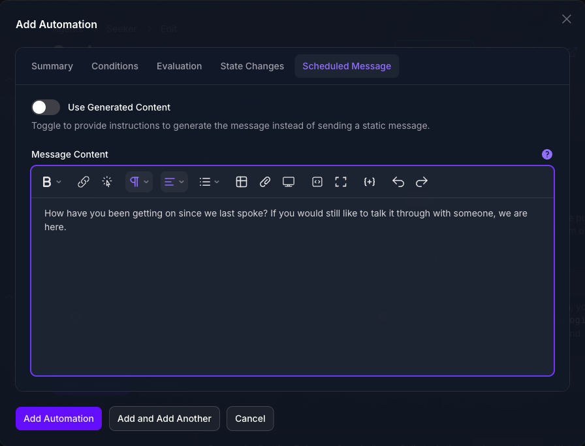Toggle the code view icon

[317, 182]
